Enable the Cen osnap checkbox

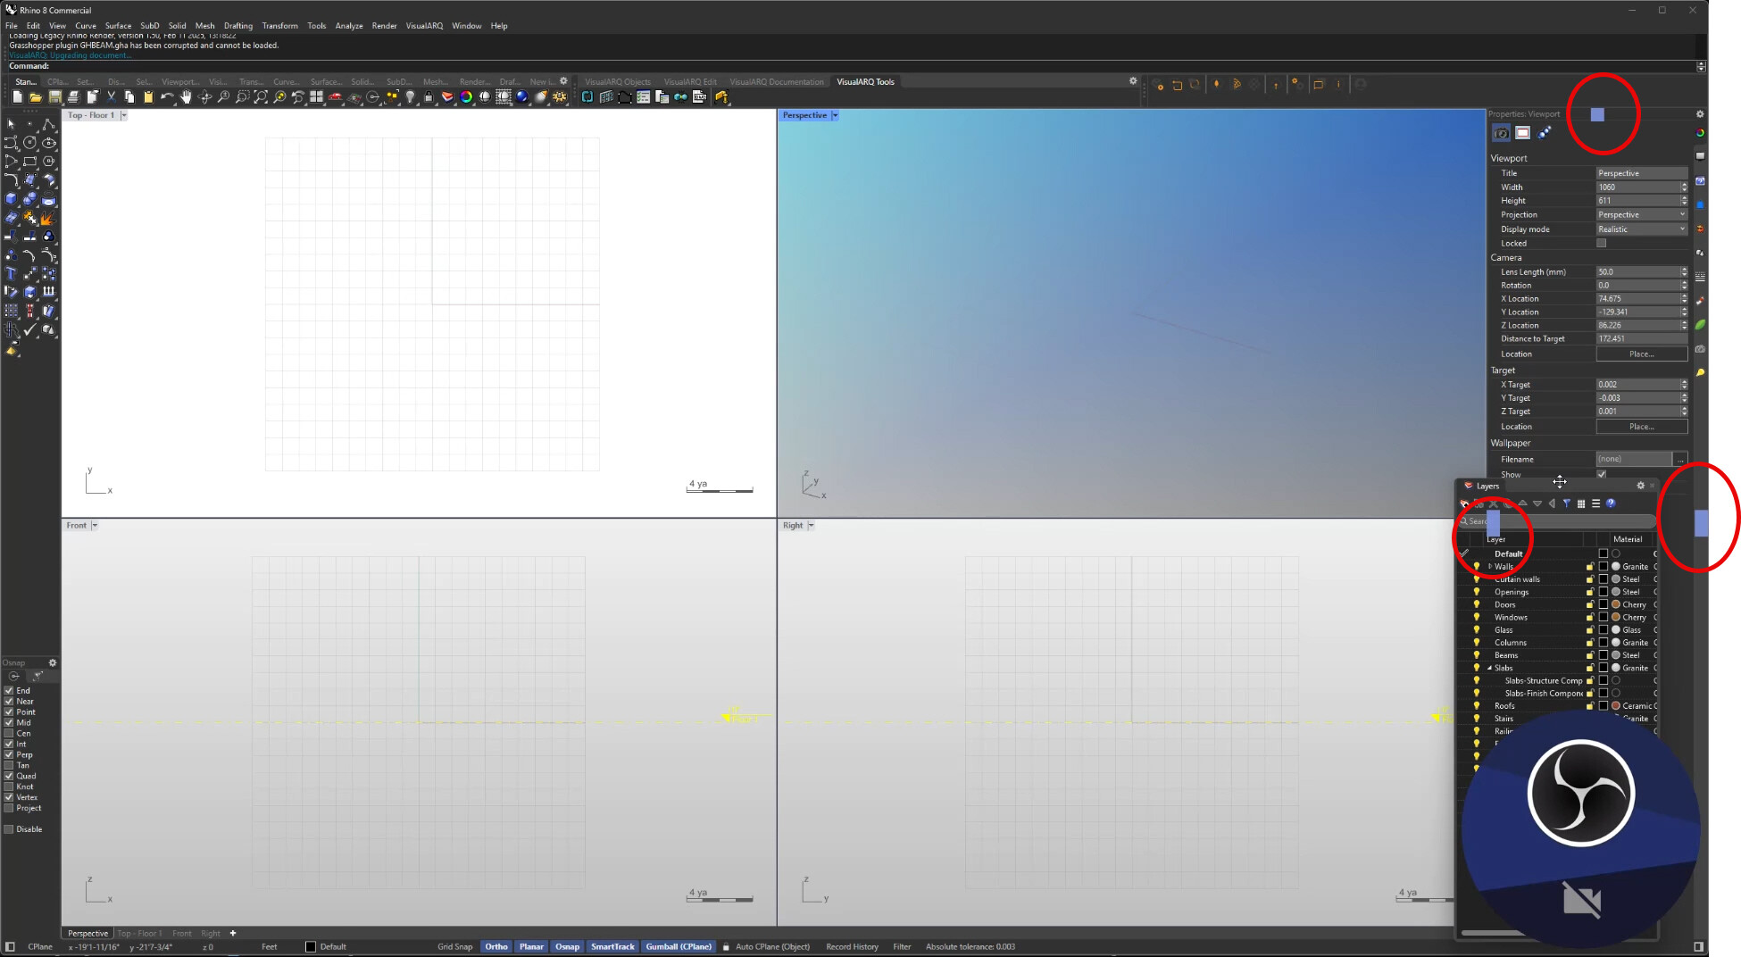tap(9, 733)
